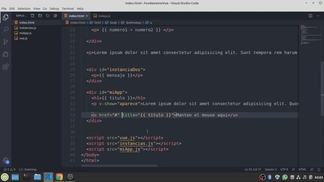The height and width of the screenshot is (182, 324).
Task: Select the div#miApp breadcrumb segment
Action: tap(131, 22)
